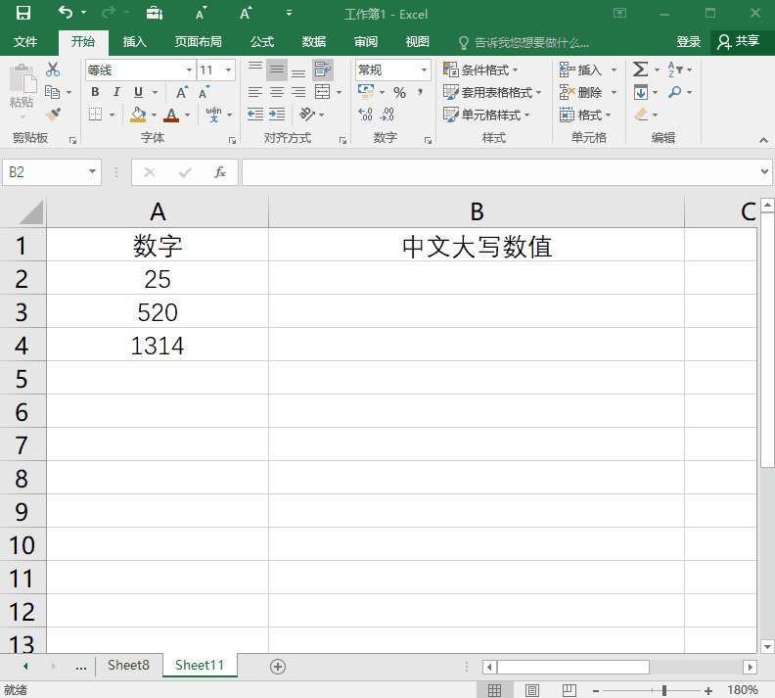Switch to the 数据 tab
This screenshot has width=775, height=698.
[x=314, y=42]
